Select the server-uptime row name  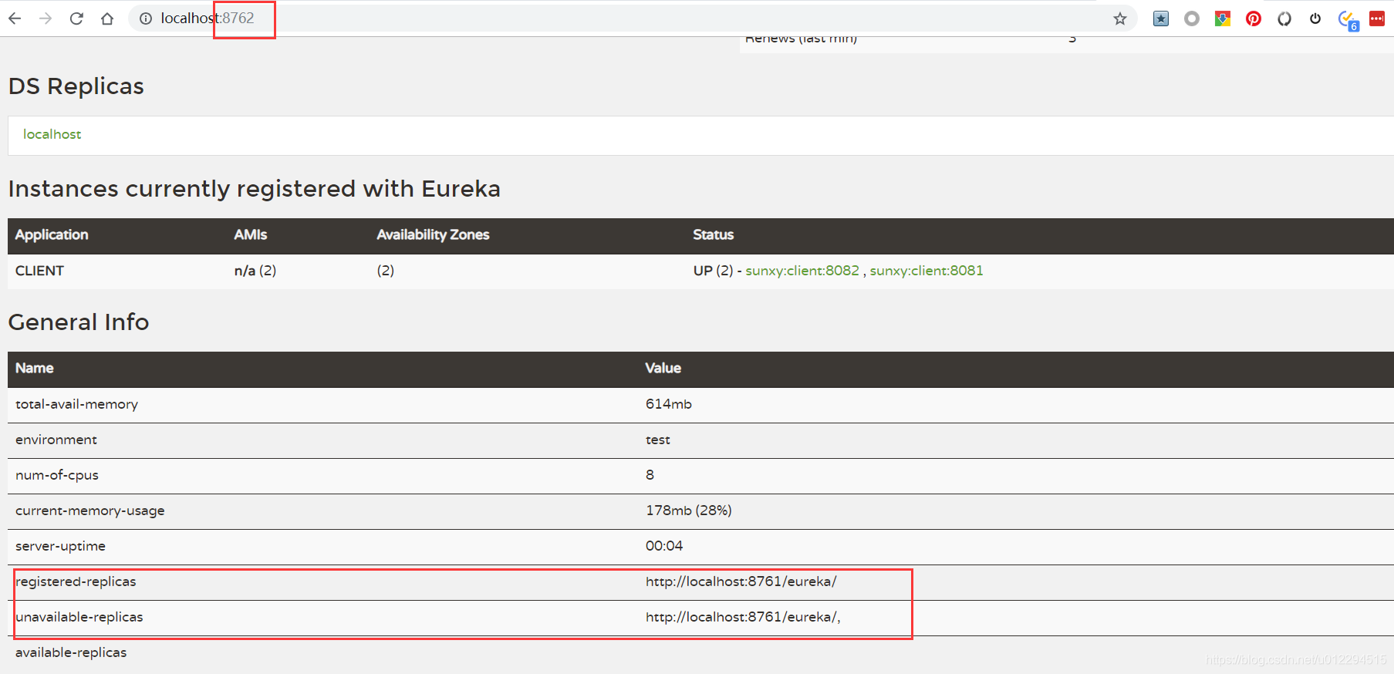tap(60, 546)
